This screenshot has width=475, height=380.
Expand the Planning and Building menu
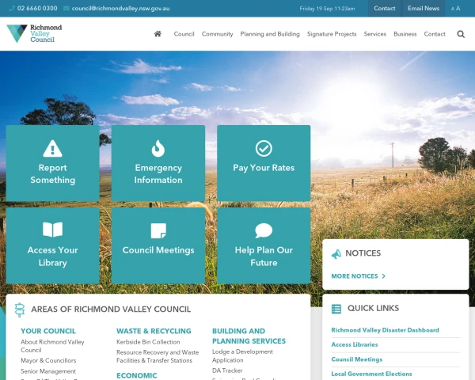tap(270, 34)
